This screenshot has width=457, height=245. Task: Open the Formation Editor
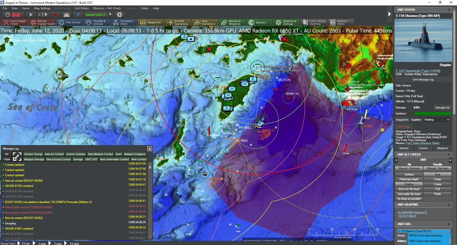tap(122, 22)
